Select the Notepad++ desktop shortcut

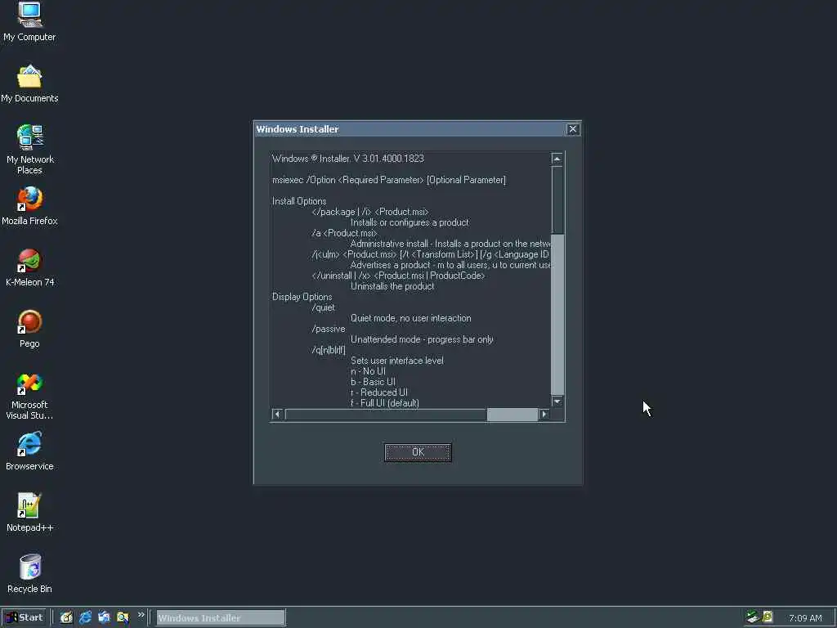30,513
